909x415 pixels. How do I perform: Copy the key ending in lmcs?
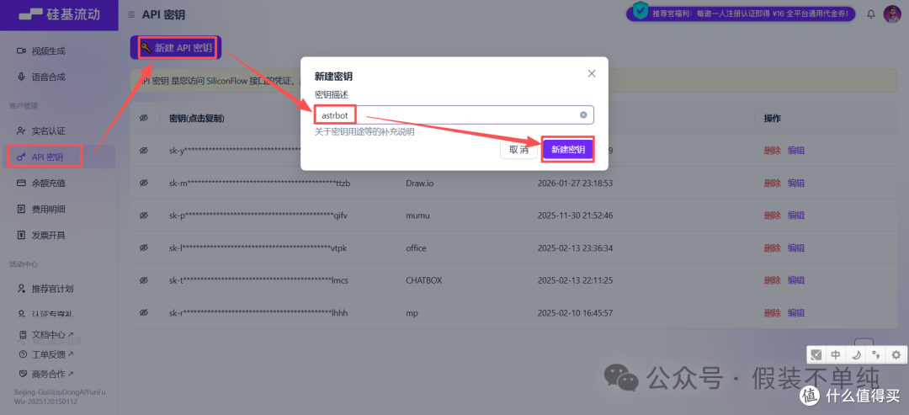click(x=258, y=280)
